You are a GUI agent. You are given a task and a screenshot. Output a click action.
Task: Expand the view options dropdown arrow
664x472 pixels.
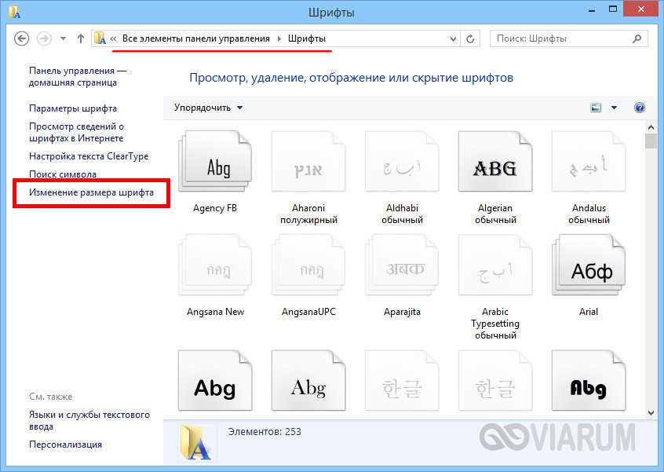614,108
